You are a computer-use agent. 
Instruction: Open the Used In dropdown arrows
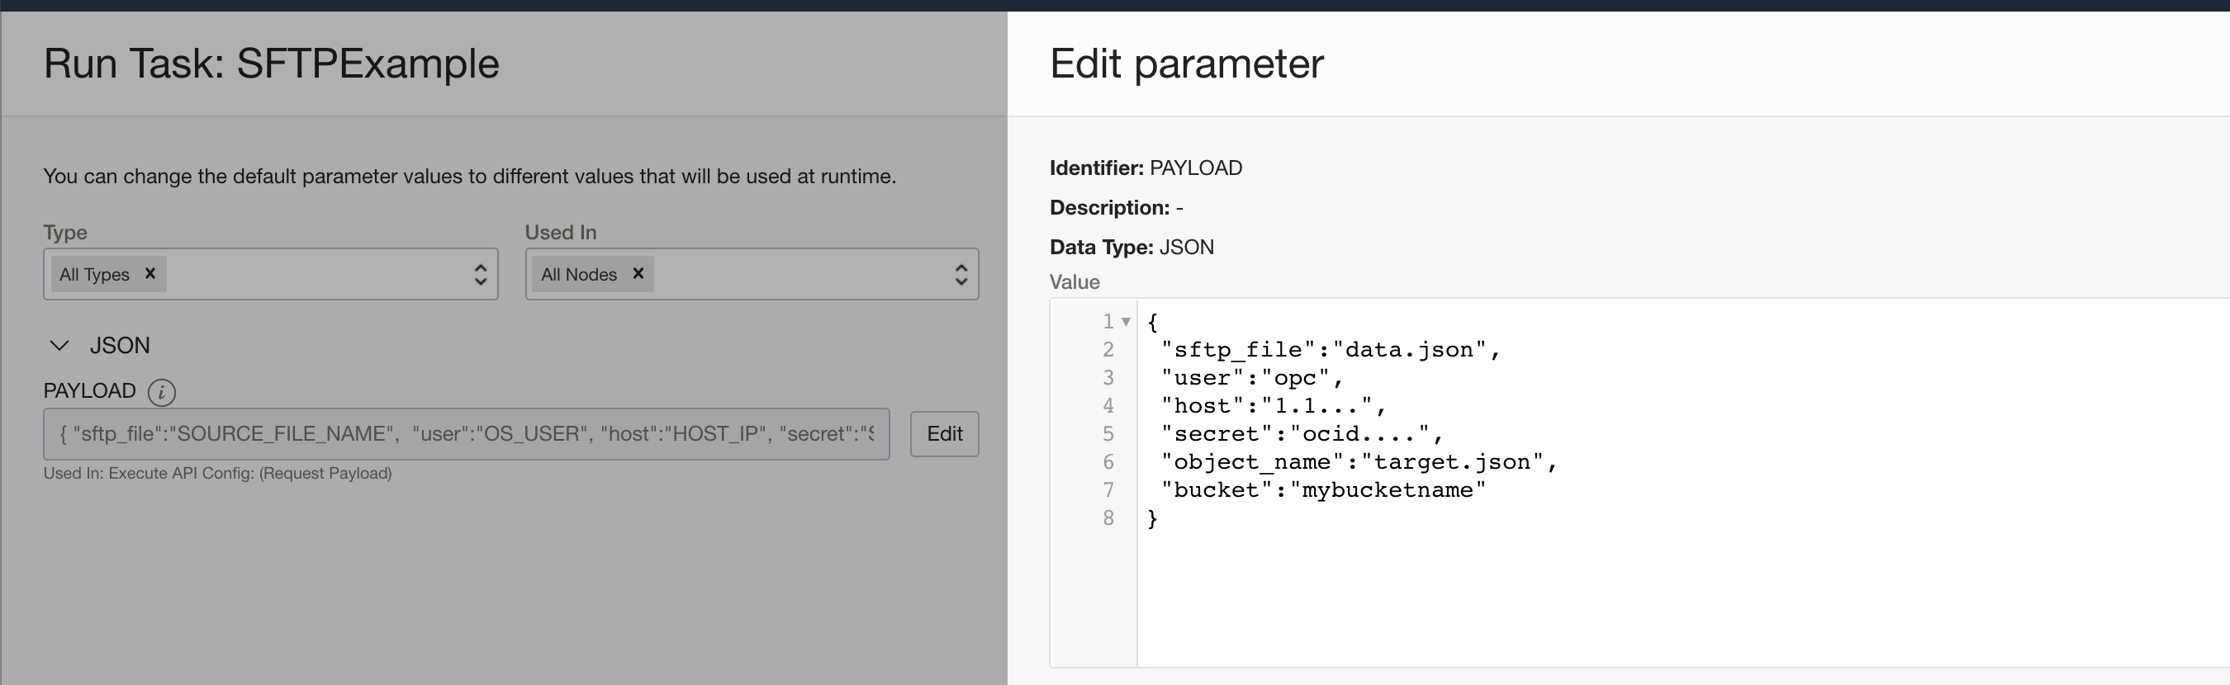961,275
